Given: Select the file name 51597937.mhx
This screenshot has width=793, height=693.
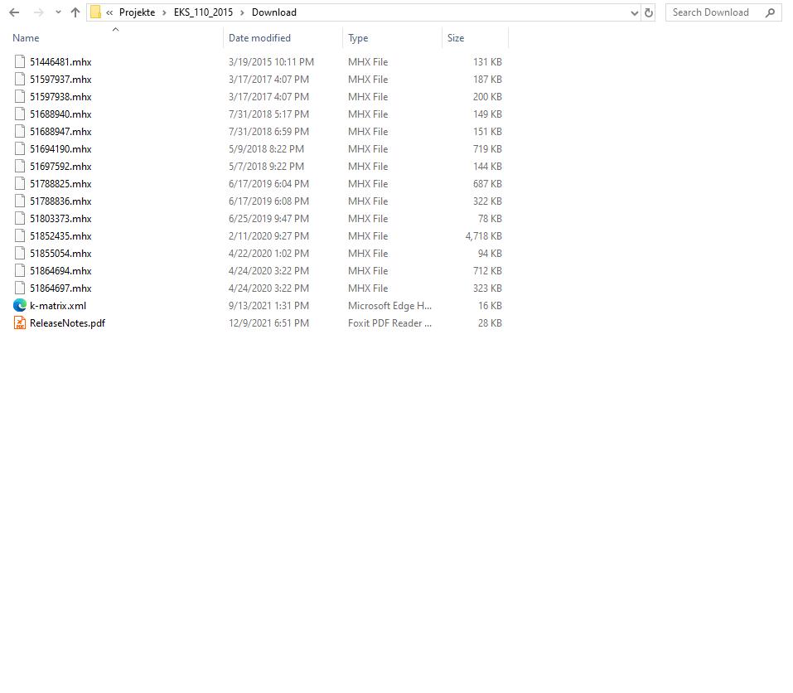Looking at the screenshot, I should (60, 79).
